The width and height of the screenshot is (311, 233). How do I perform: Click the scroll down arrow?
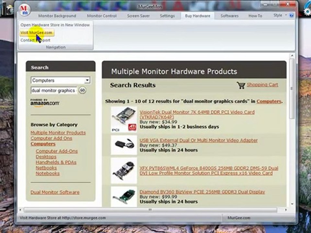(x=292, y=204)
